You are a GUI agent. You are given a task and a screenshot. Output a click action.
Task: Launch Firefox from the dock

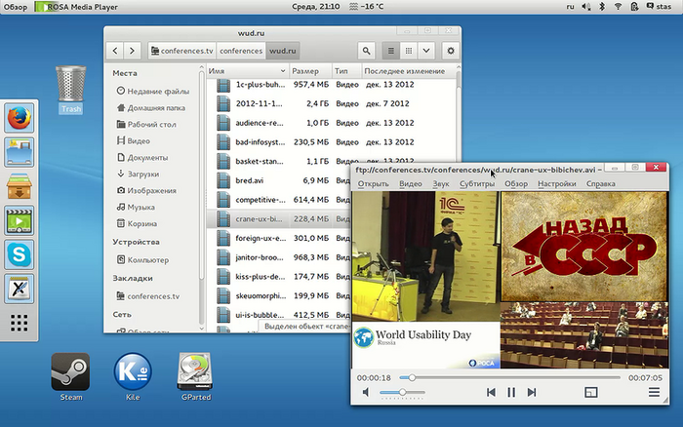(19, 119)
